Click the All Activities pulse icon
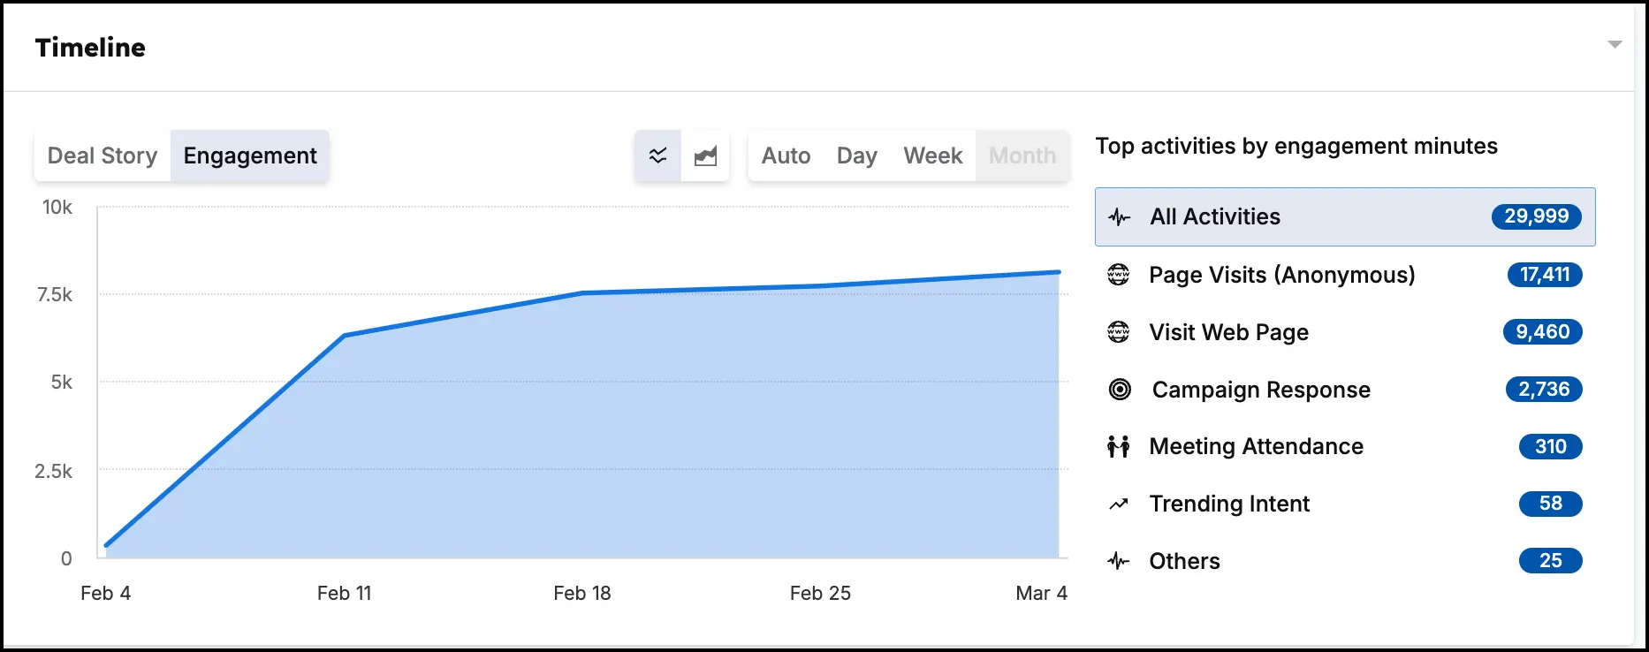 click(x=1119, y=217)
